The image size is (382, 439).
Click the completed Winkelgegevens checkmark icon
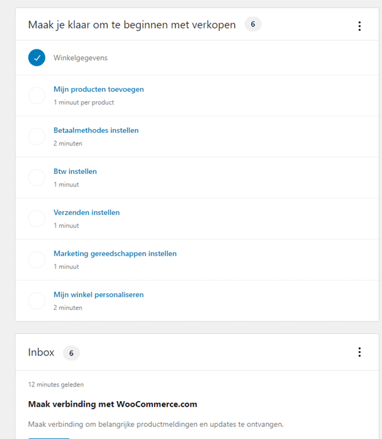[x=37, y=58]
